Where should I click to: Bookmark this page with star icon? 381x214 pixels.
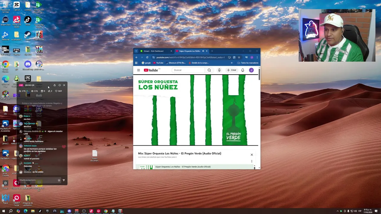tap(239, 57)
